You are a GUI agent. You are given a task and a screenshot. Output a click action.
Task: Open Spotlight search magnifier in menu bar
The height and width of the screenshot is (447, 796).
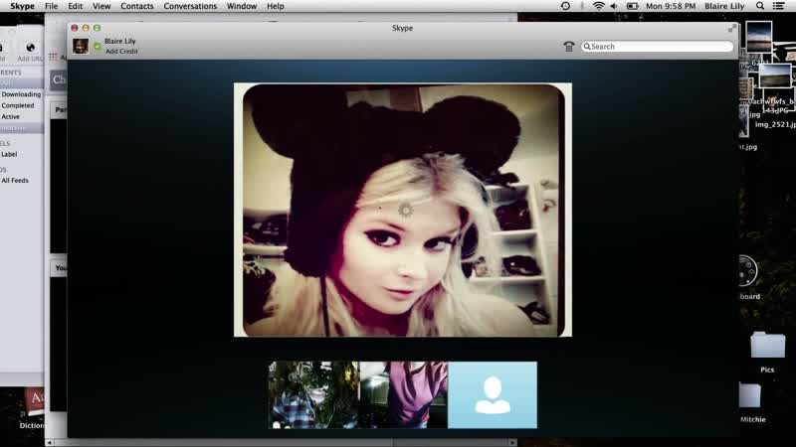click(760, 6)
